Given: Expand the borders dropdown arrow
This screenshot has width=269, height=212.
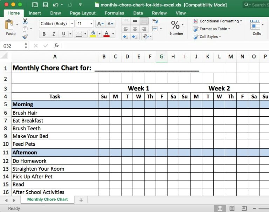Looking at the screenshot, I should click(85, 34).
